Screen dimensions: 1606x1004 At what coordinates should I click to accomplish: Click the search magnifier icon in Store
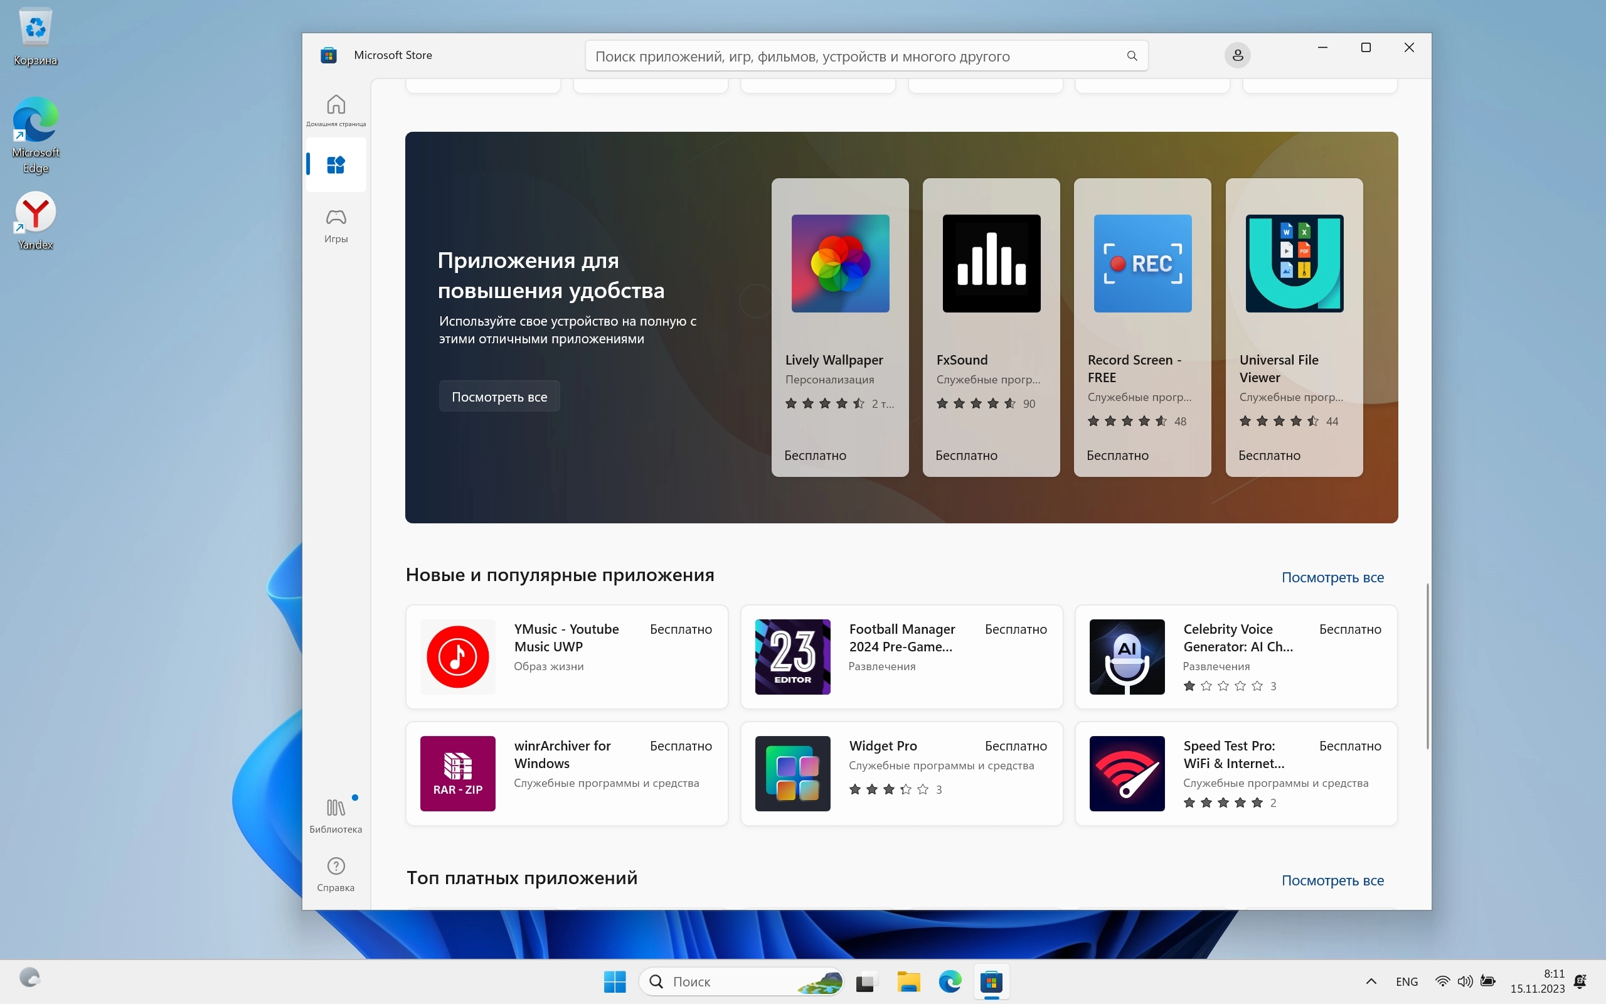pyautogui.click(x=1132, y=56)
